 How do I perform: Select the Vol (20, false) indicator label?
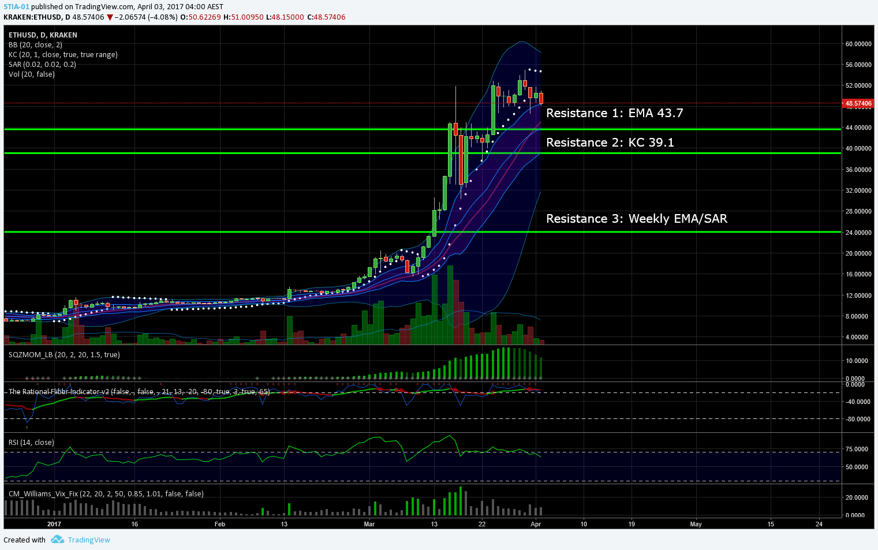32,74
